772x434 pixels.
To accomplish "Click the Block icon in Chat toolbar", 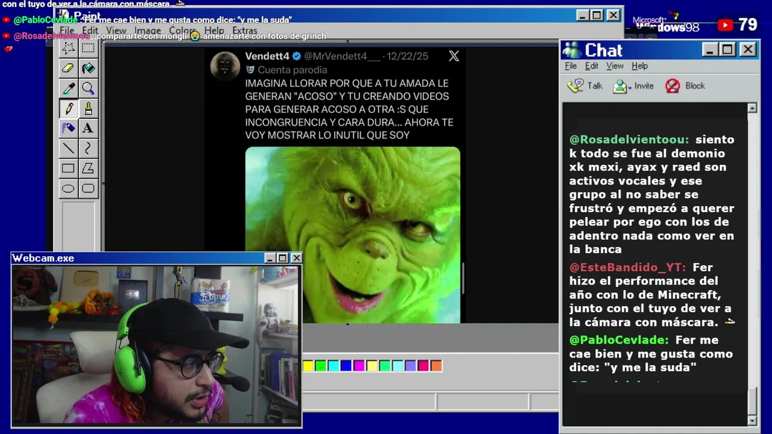I will (672, 86).
